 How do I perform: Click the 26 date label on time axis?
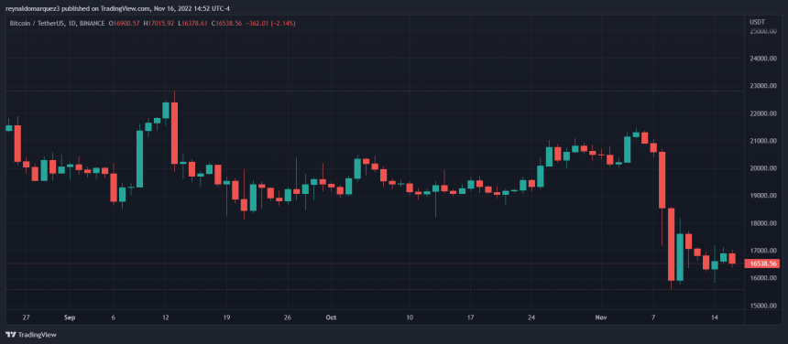(x=287, y=317)
